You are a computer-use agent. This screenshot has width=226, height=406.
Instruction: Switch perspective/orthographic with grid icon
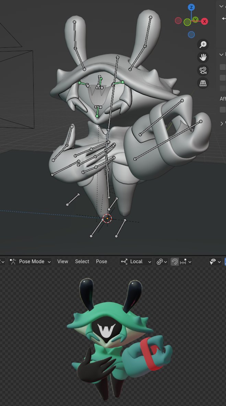coord(203,83)
